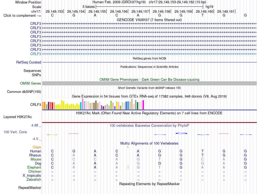Click the 'chr17:29,149,153-29,149,162 (10 bp)' range text
Screen dimensions: 257x194
177,2
